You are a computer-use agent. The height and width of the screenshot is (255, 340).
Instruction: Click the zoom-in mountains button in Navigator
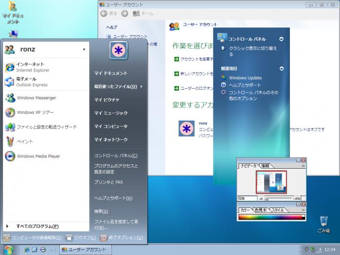297,199
